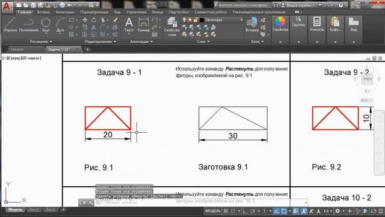Image resolution: width=385 pixels, height=217 pixels.
Task: Switch to the Аннотации ribbon tab
Action: click(65, 12)
